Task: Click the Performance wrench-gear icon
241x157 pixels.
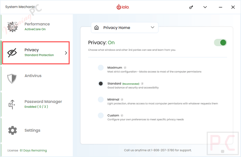Action: point(13,27)
